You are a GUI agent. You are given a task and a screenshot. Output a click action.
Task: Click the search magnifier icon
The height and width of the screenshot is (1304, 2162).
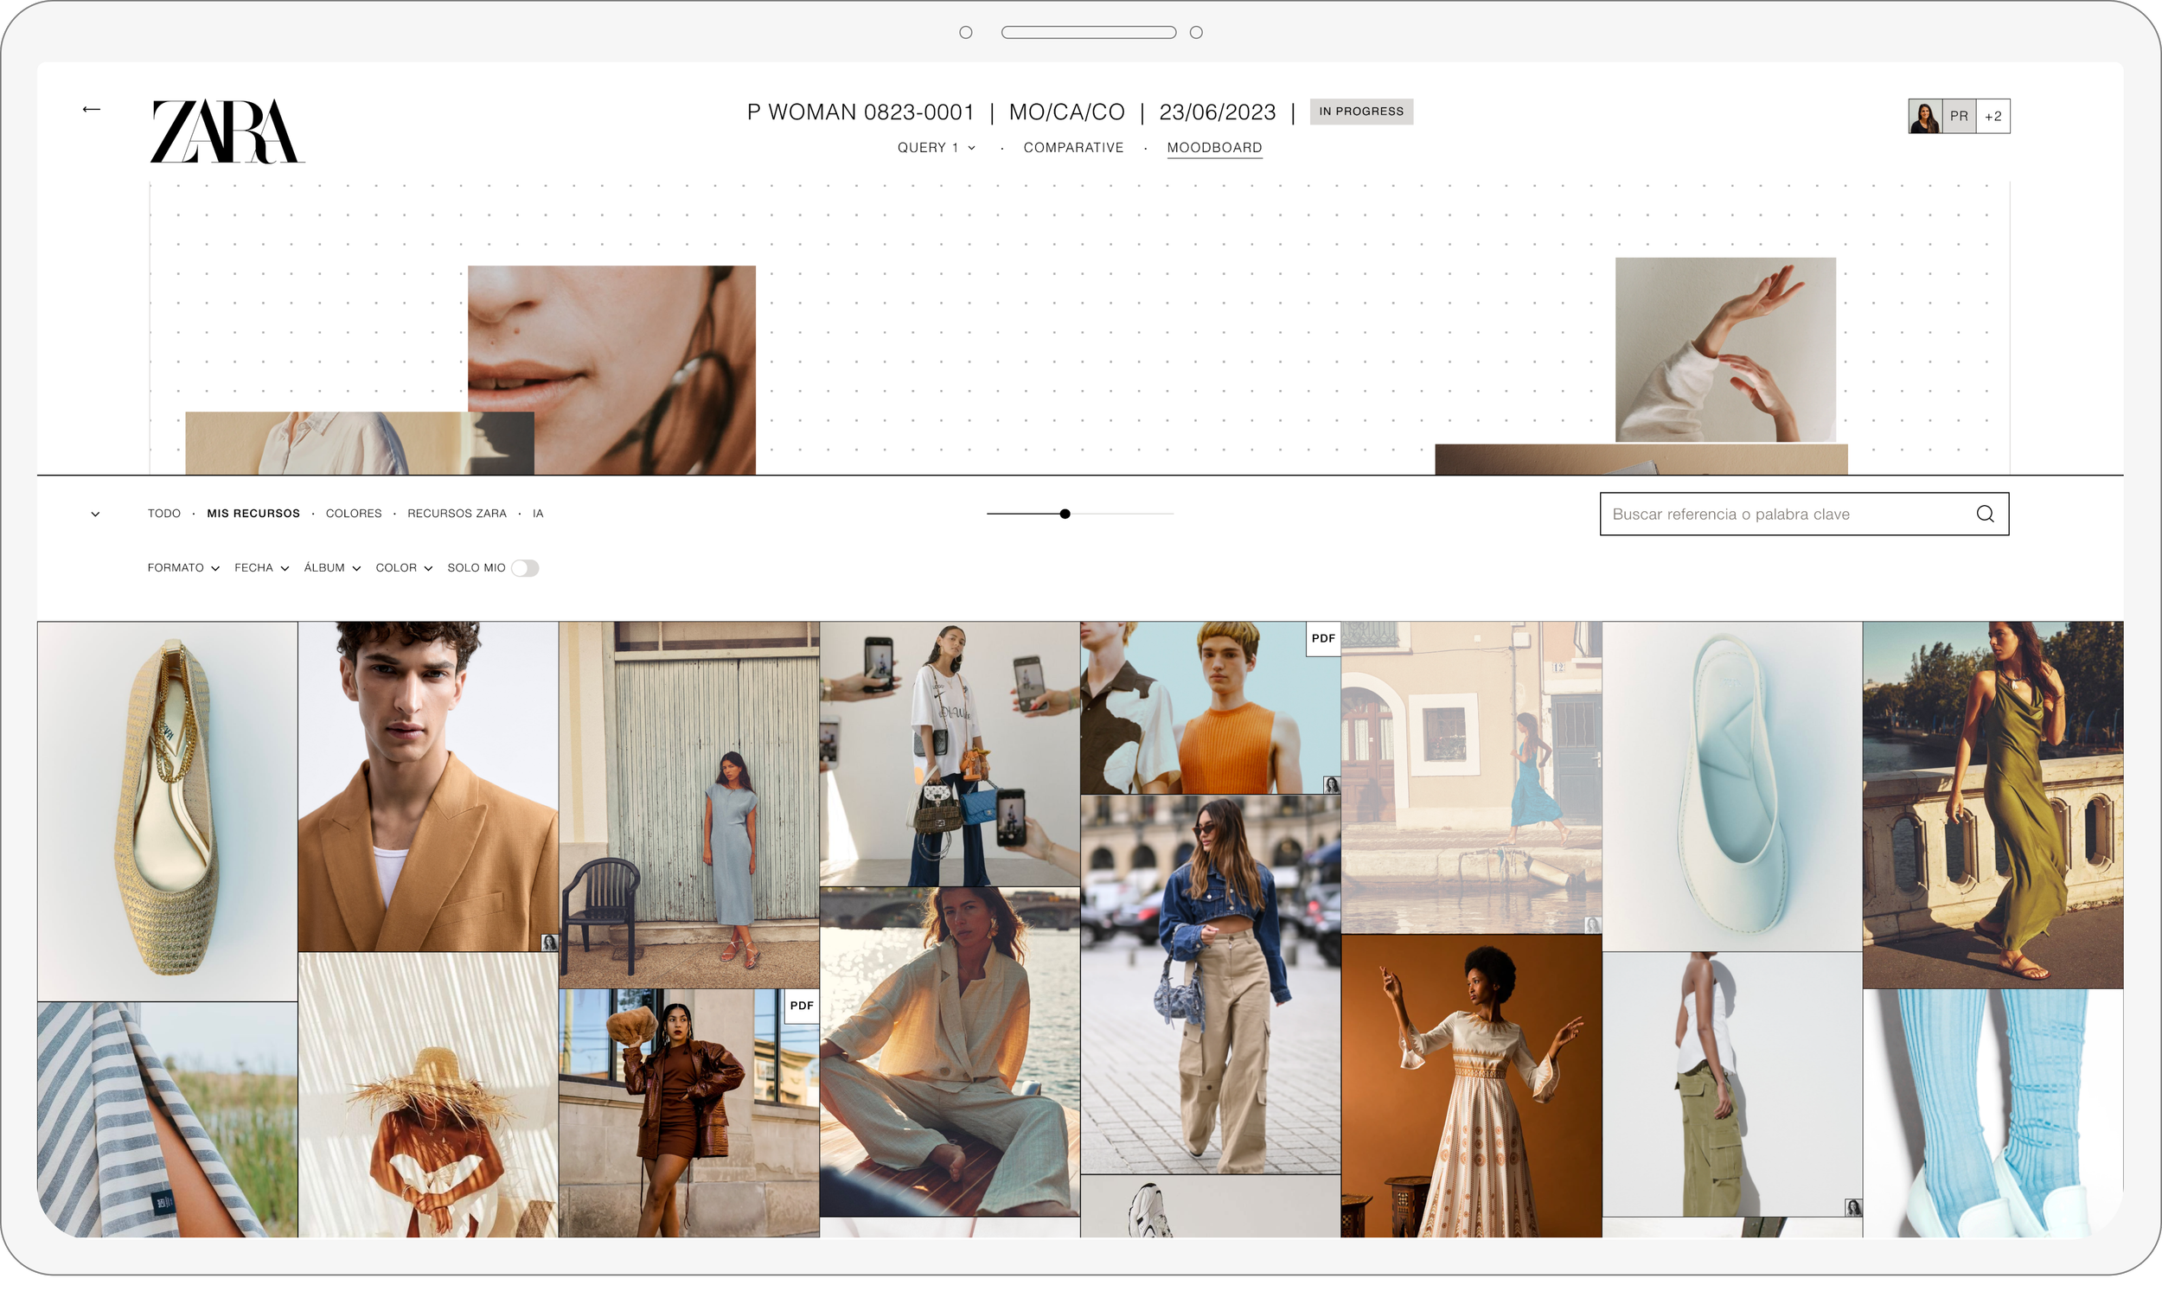click(1985, 514)
